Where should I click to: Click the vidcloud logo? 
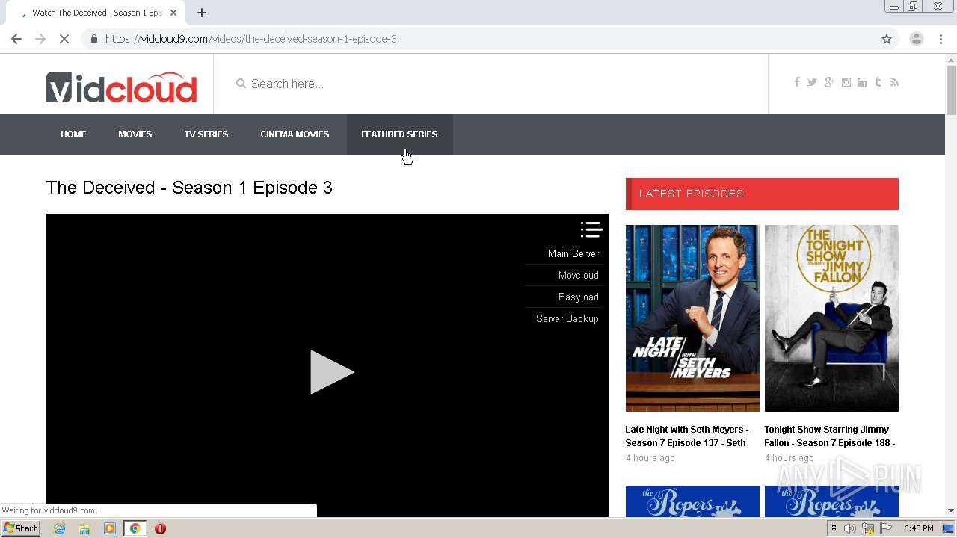(121, 87)
